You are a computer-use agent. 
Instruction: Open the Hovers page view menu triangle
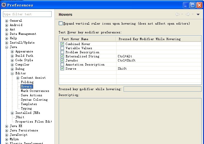(198, 14)
